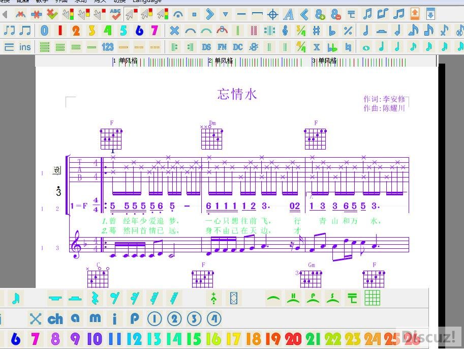Select circled number 1 string marker
Viewport: 464px width, 349px height.
coord(154,319)
